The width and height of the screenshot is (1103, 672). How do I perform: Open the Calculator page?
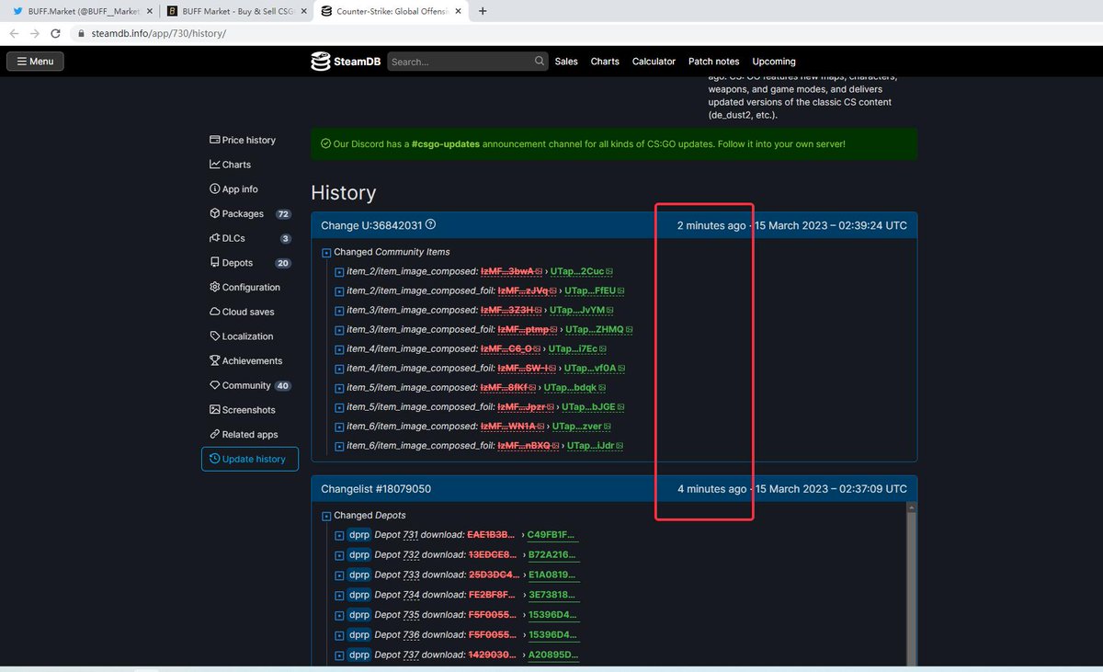pyautogui.click(x=654, y=62)
